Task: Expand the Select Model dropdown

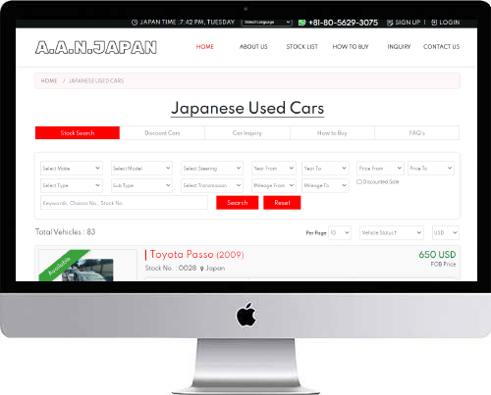Action: point(141,169)
